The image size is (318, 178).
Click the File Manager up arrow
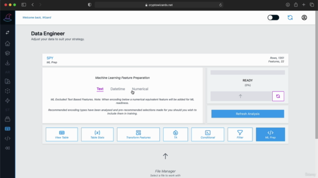pos(165,156)
